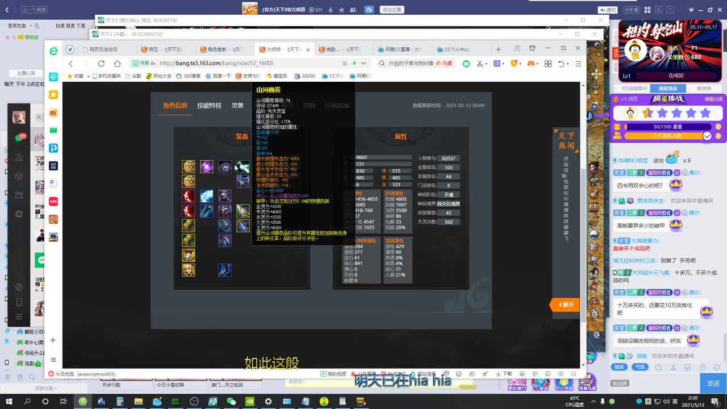Open a new browser tab
727x409 pixels.
(x=498, y=49)
